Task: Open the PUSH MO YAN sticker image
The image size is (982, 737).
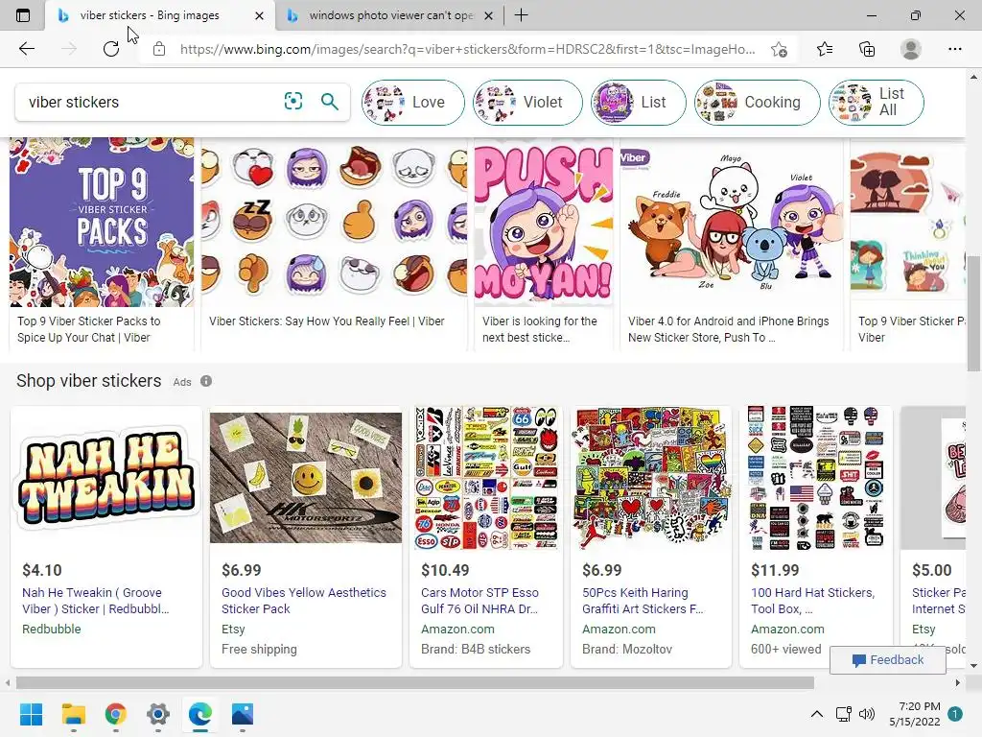Action: tap(544, 223)
